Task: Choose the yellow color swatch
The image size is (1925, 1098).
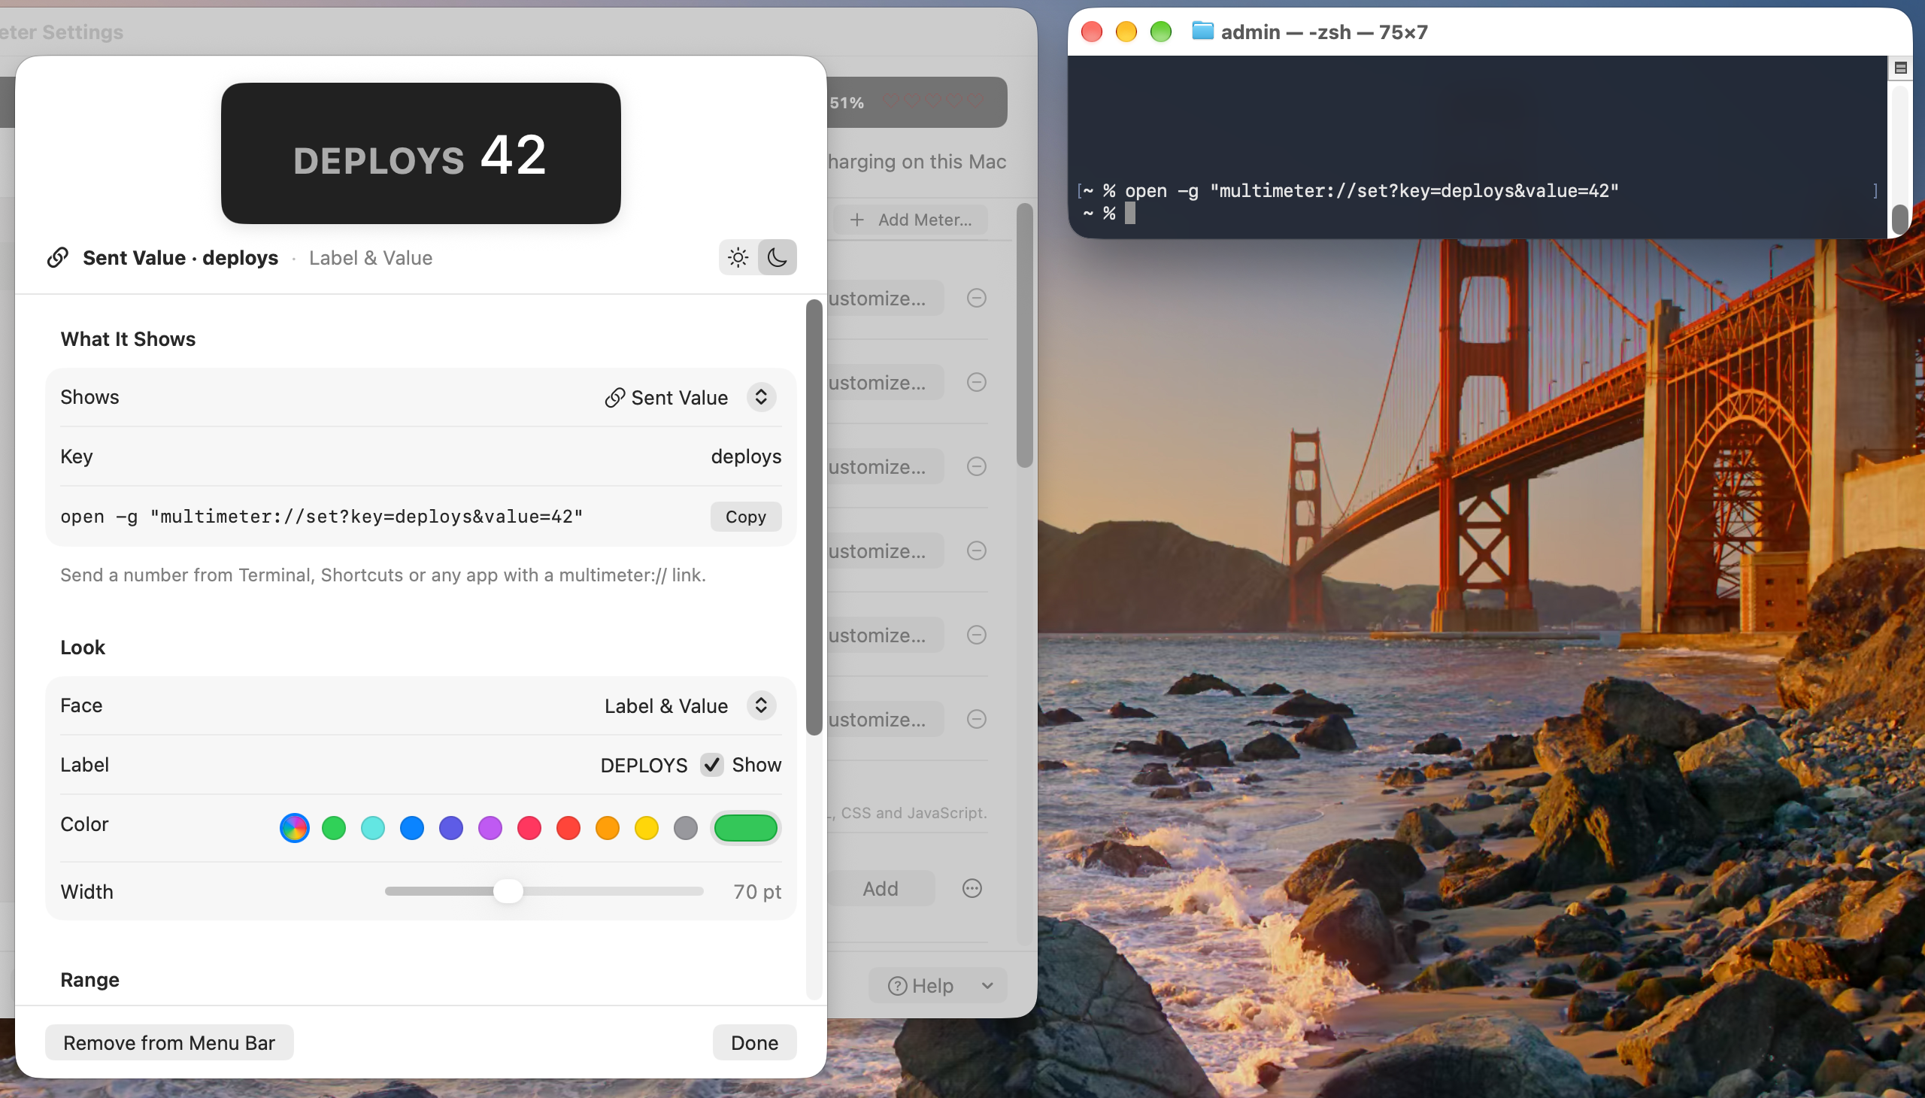Action: 647,828
